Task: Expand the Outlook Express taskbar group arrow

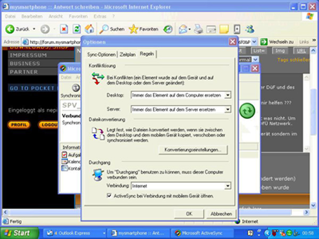Action: pyautogui.click(x=104, y=233)
